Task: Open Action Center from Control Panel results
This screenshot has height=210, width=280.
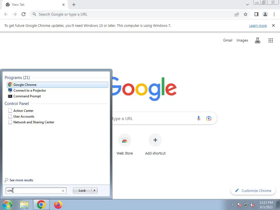Action: click(57, 111)
